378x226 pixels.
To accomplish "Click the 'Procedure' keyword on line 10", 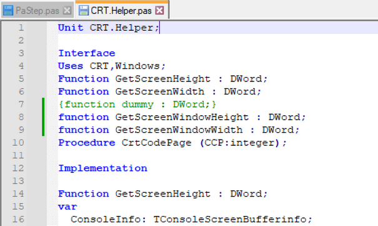I will (87, 143).
